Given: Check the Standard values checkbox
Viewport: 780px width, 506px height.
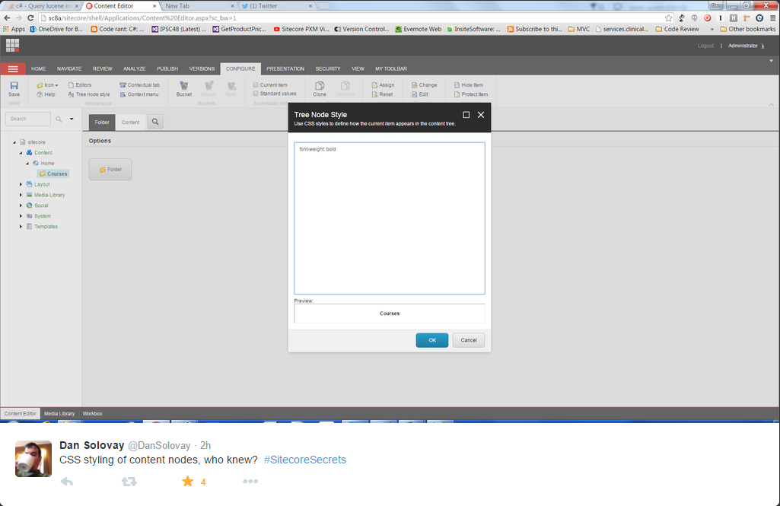Looking at the screenshot, I should pos(256,94).
